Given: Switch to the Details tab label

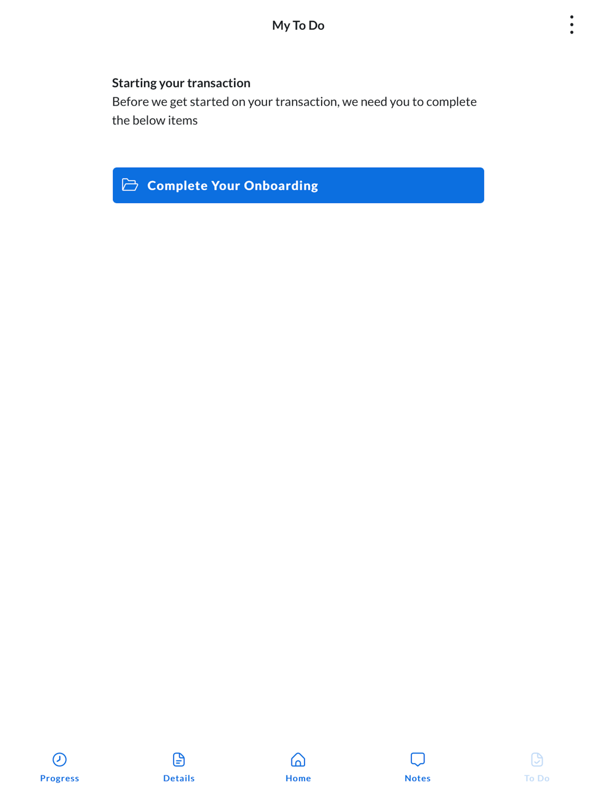Looking at the screenshot, I should tap(179, 778).
